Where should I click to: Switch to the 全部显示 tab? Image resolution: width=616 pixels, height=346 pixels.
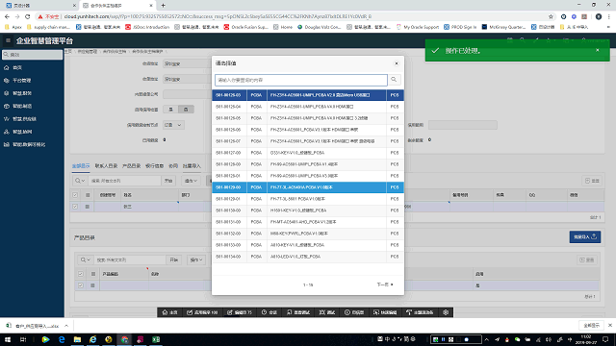point(81,166)
